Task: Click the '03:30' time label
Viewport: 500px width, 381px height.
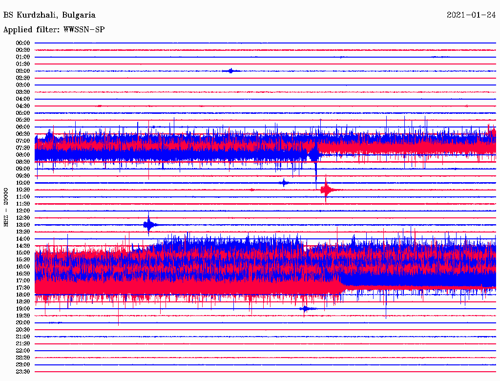Action: pyautogui.click(x=23, y=92)
